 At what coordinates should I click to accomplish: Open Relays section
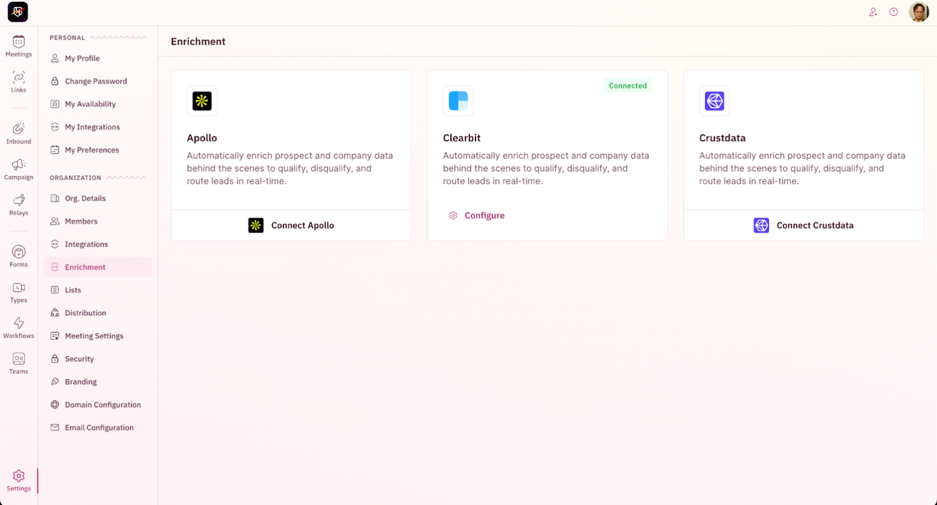(19, 205)
